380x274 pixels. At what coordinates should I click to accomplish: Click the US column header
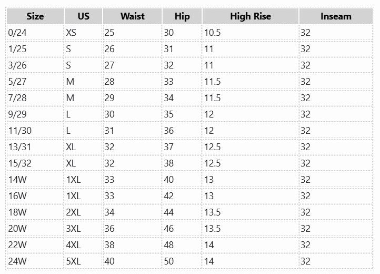(83, 16)
